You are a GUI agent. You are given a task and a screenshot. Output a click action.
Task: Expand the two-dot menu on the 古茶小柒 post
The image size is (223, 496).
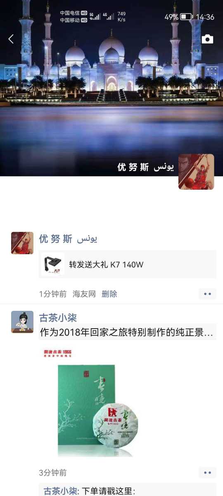207,472
